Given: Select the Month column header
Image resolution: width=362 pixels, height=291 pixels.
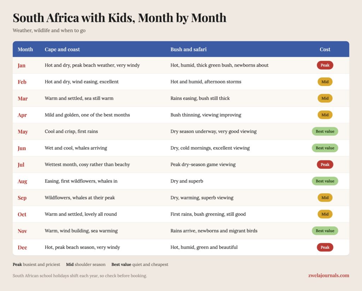Looking at the screenshot, I should click(x=25, y=50).
